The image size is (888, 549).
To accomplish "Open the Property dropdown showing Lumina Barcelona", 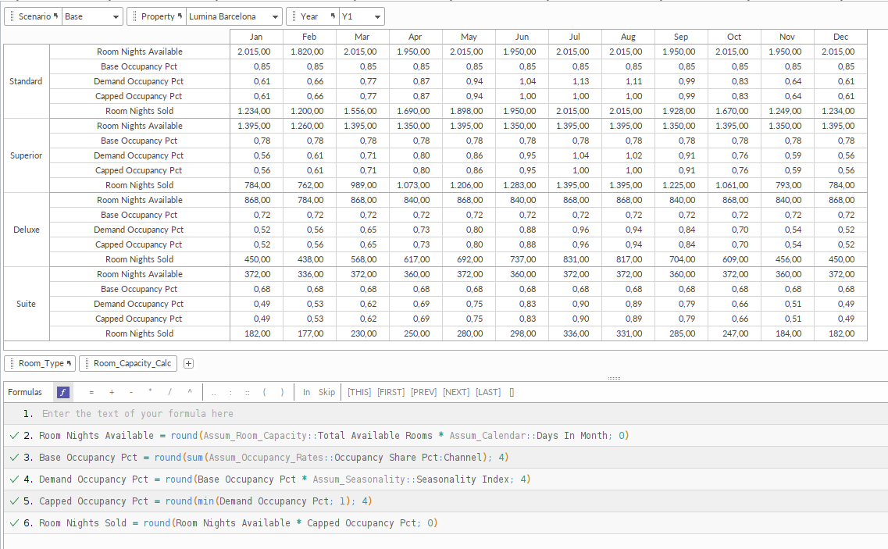I will 234,16.
